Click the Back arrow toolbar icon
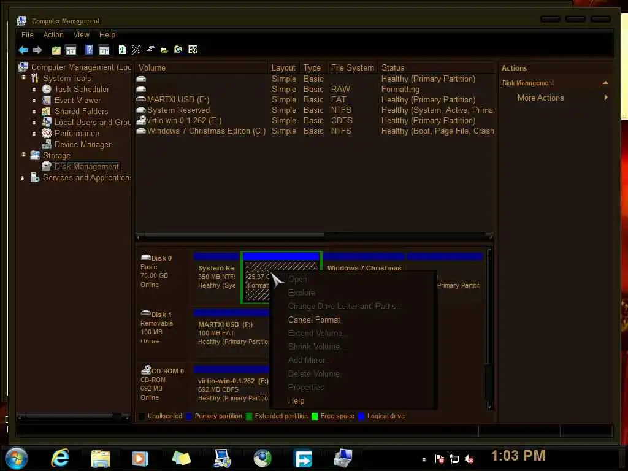 point(23,50)
